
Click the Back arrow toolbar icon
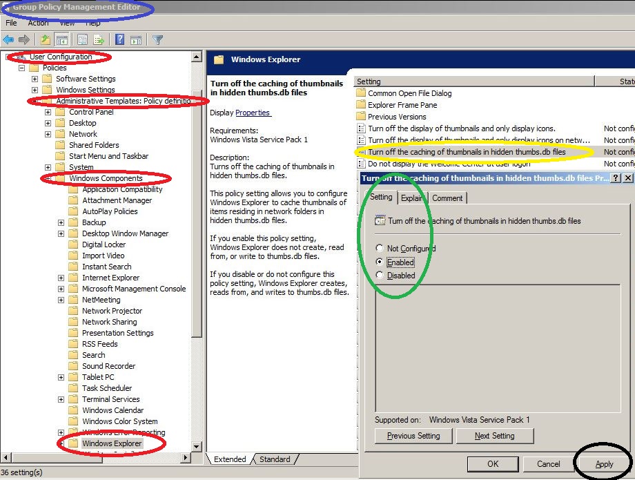(x=8, y=39)
